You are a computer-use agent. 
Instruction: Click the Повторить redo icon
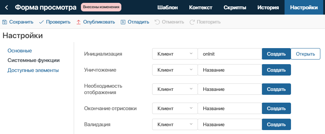tap(192, 22)
